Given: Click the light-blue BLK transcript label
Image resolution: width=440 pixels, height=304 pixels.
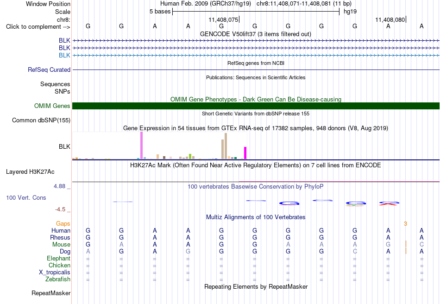Looking at the screenshot, I should pos(64,55).
